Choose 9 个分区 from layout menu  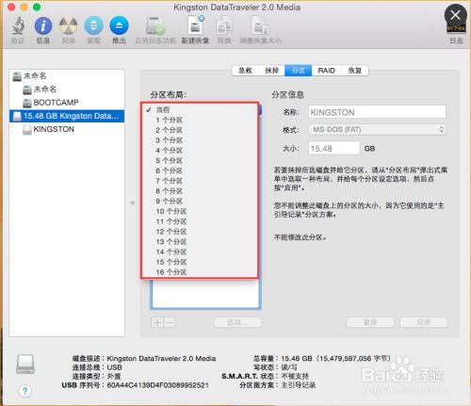click(x=200, y=201)
